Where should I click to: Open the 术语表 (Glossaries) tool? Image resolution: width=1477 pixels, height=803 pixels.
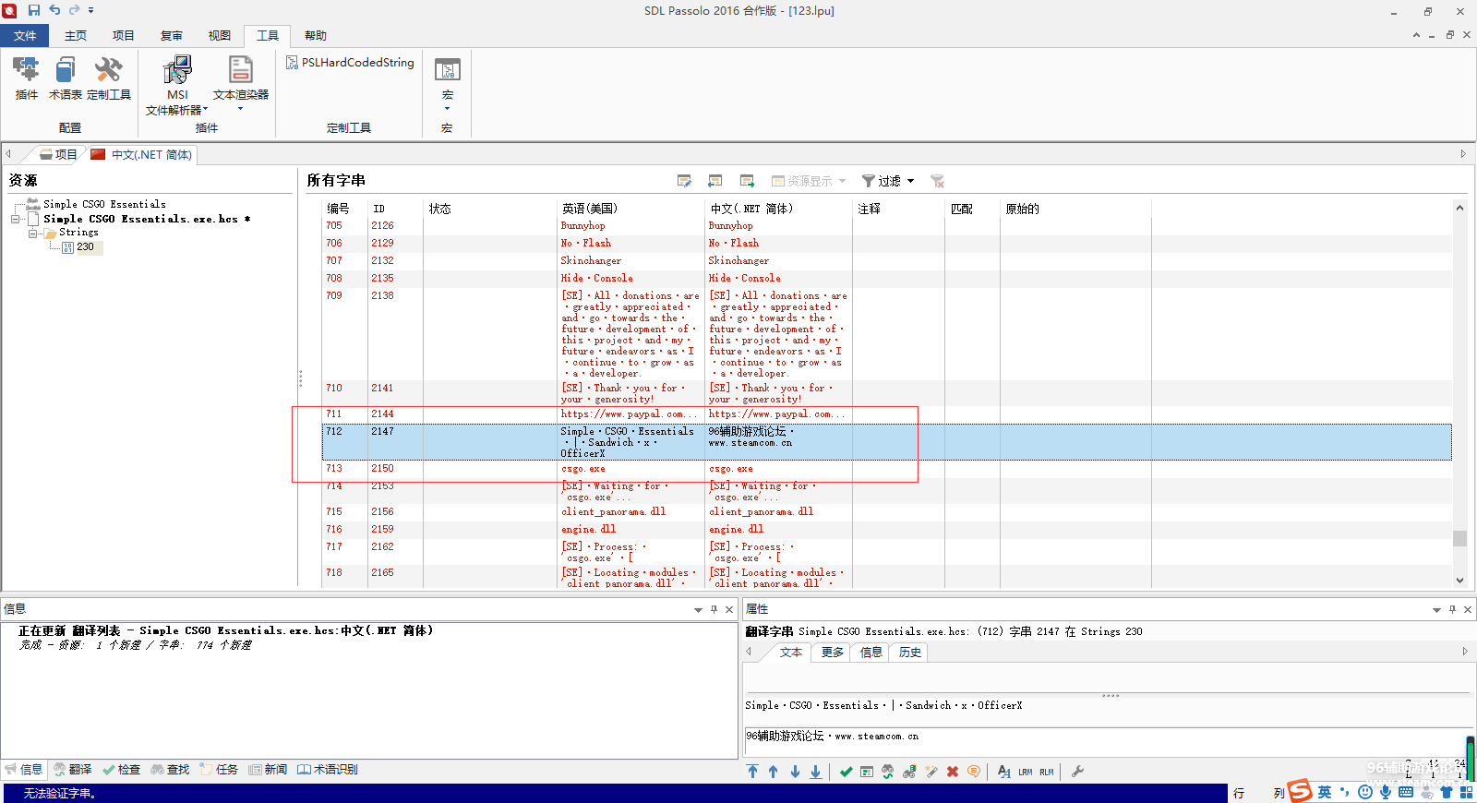[x=65, y=78]
